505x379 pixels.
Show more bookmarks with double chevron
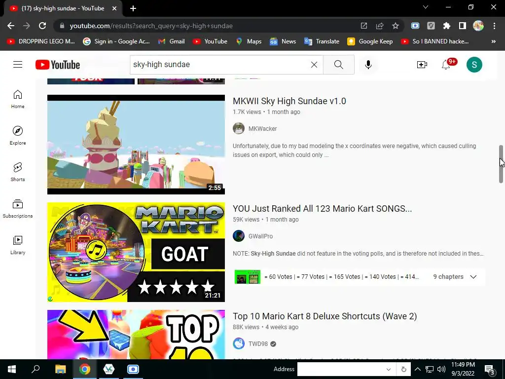point(493,41)
